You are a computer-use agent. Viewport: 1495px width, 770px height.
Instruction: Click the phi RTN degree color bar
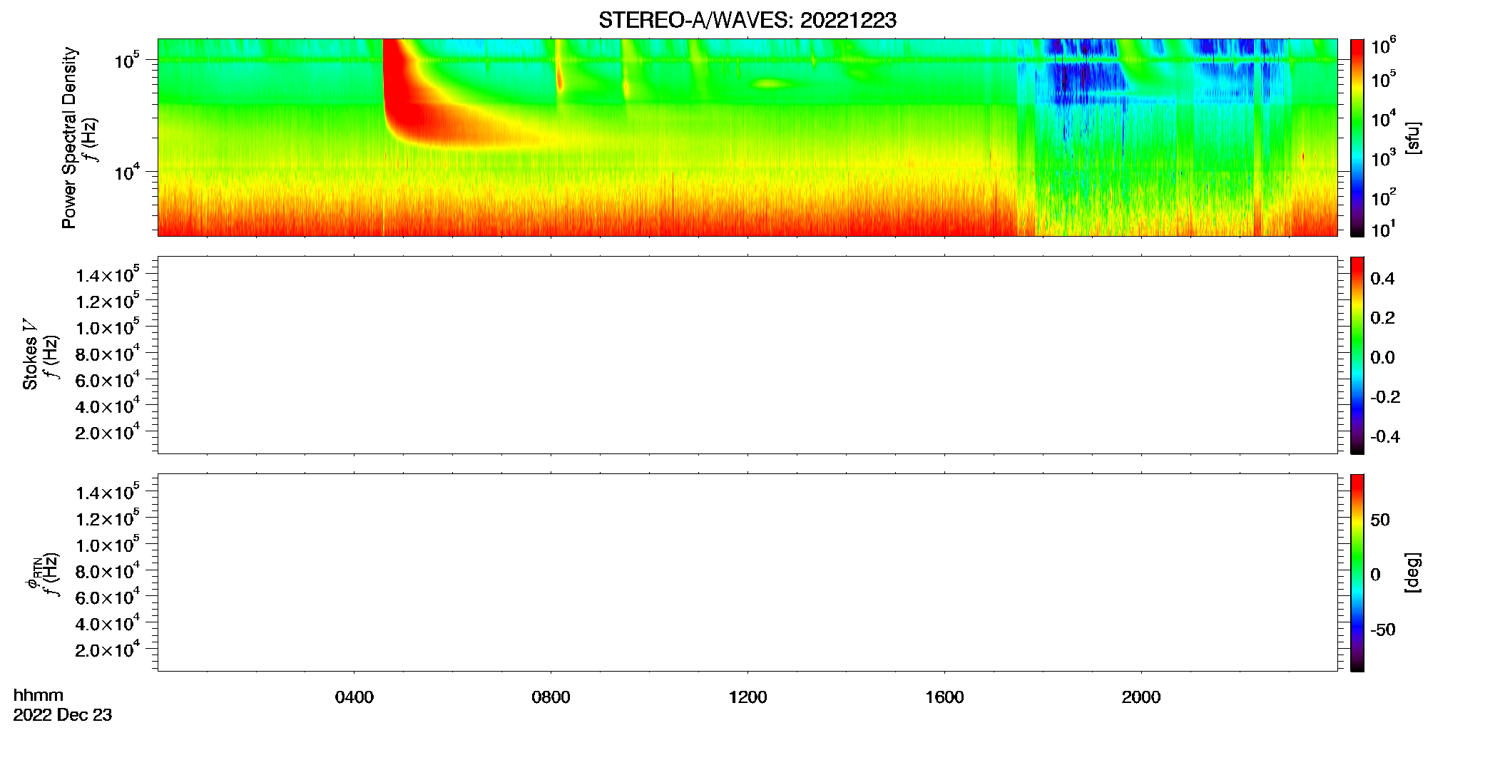tap(1357, 573)
